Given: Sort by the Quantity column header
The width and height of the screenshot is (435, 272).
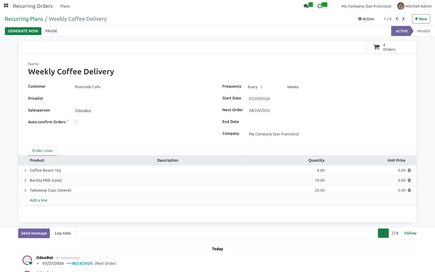Looking at the screenshot, I should (x=285, y=160).
